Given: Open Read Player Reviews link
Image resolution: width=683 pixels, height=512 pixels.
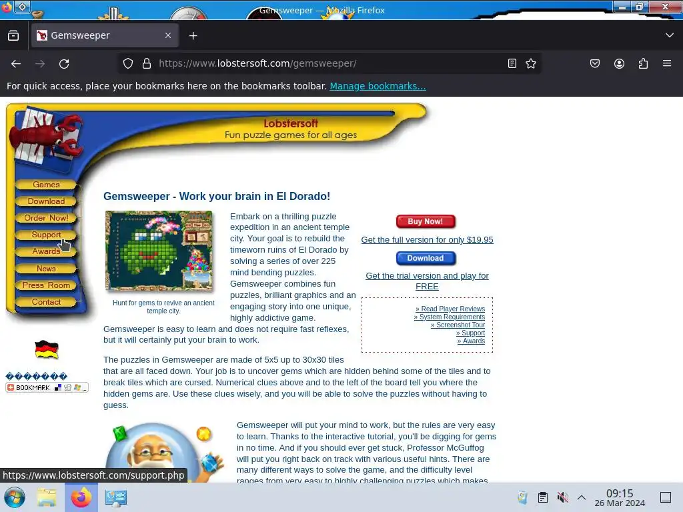Looking at the screenshot, I should click(450, 309).
